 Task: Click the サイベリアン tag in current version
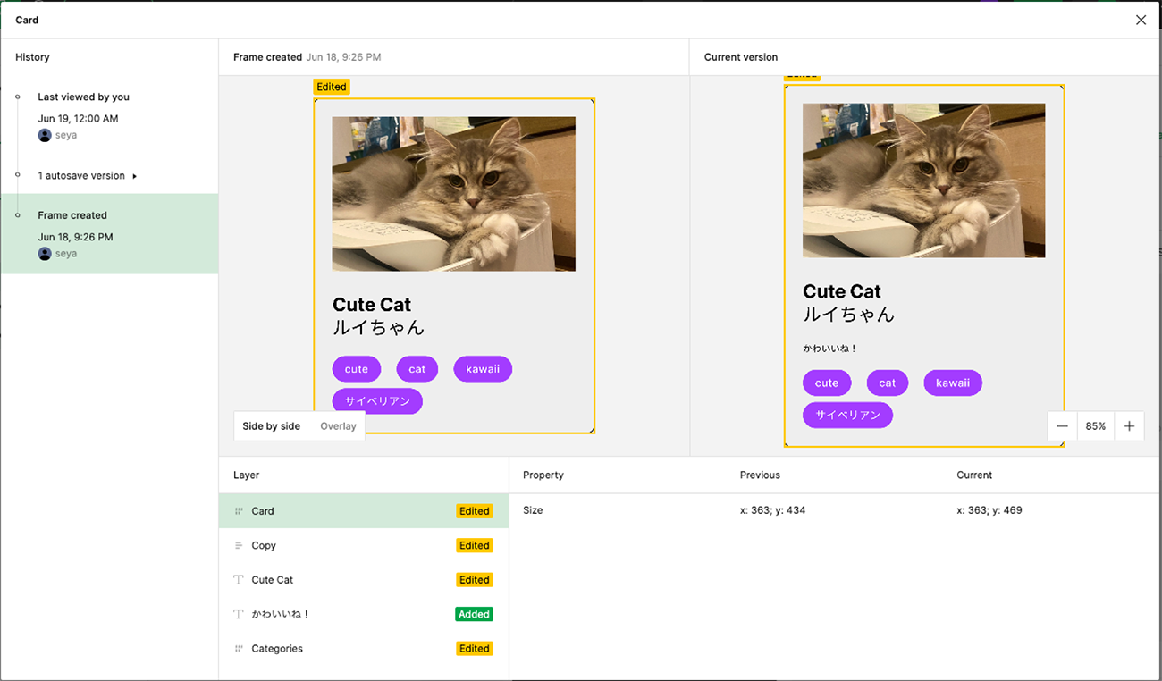[847, 415]
